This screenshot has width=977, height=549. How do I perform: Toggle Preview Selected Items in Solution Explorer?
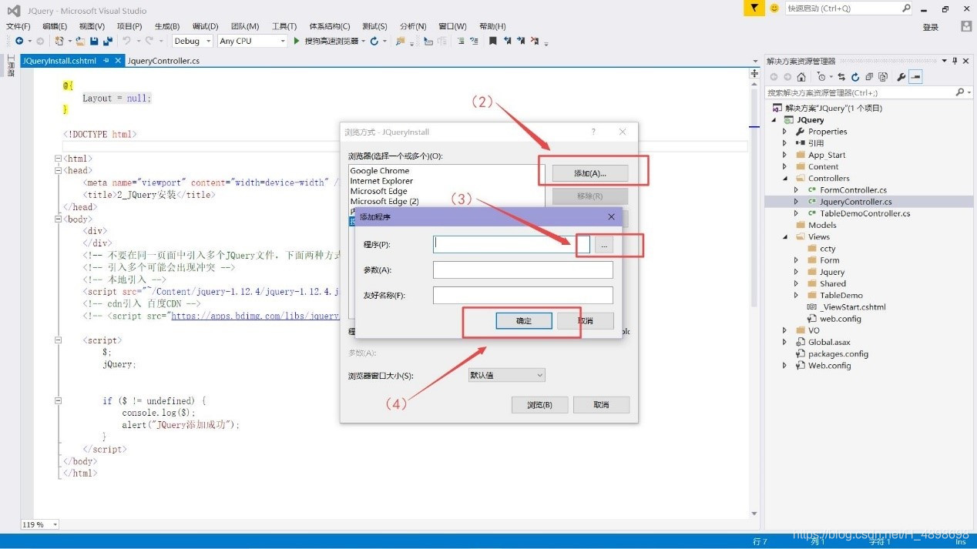[x=915, y=77]
